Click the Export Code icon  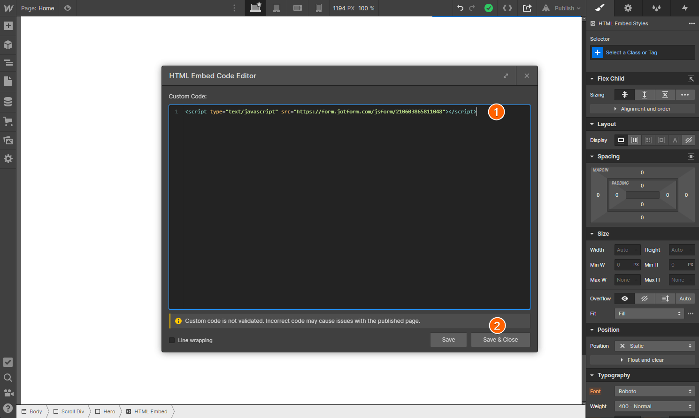coord(507,8)
